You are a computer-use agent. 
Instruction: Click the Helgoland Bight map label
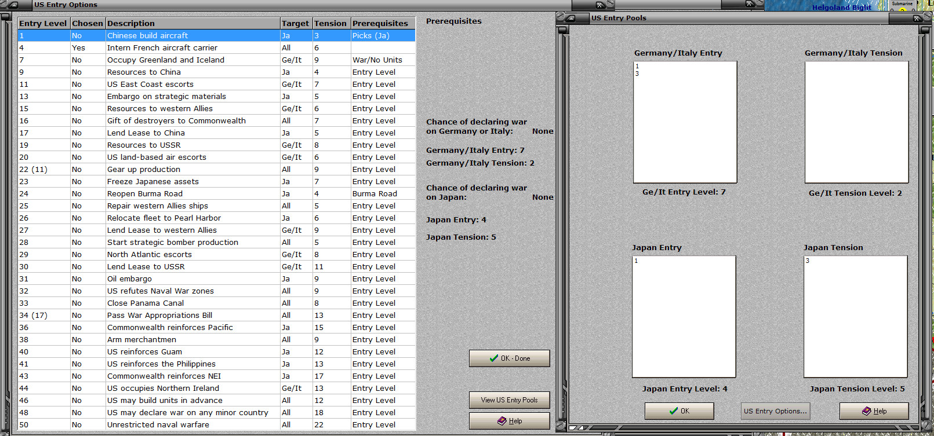coord(841,8)
